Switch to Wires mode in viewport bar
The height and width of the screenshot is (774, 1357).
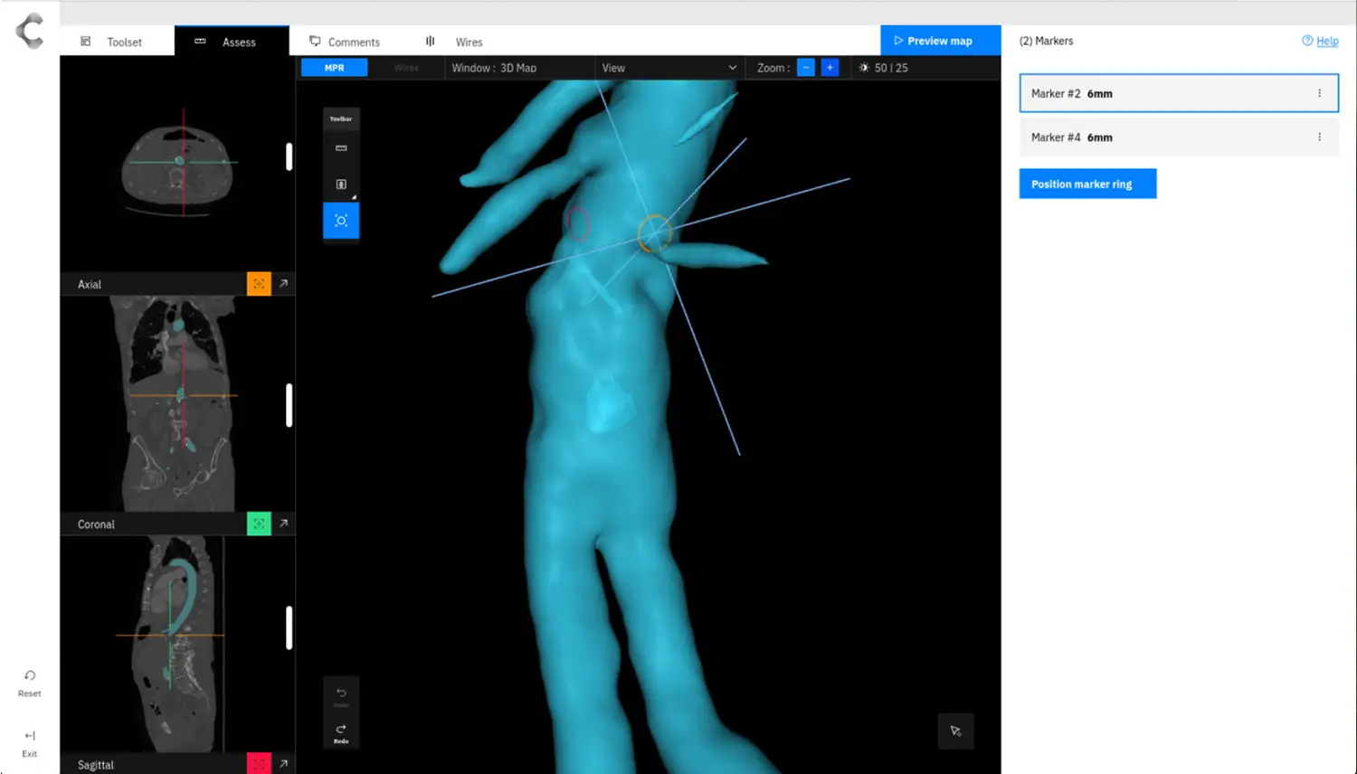pos(406,68)
